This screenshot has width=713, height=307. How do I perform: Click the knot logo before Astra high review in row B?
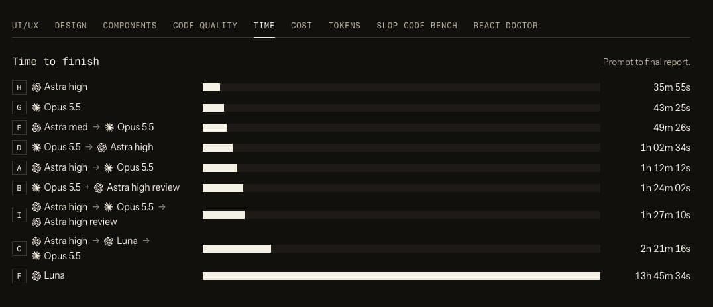pos(99,188)
